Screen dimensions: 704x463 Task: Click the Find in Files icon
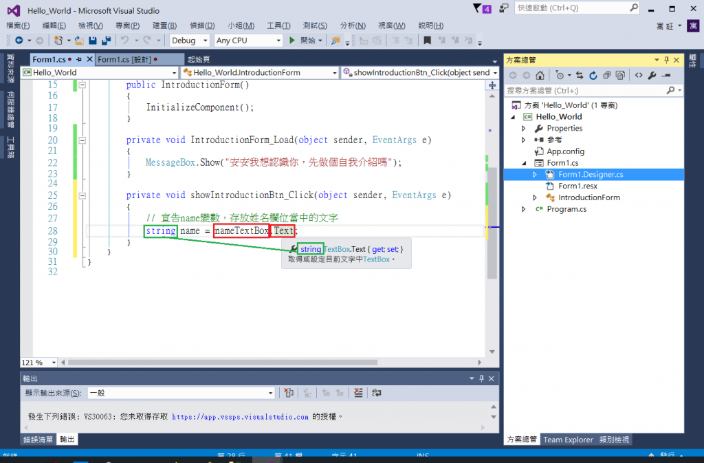coord(335,41)
